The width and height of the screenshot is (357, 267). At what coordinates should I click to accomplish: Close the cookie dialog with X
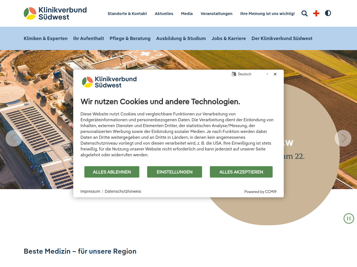[275, 74]
